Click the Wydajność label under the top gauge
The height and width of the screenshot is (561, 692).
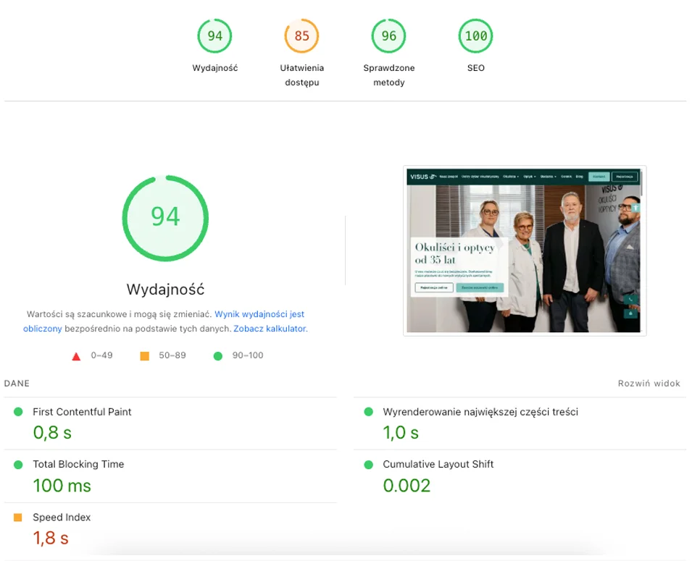pos(214,68)
